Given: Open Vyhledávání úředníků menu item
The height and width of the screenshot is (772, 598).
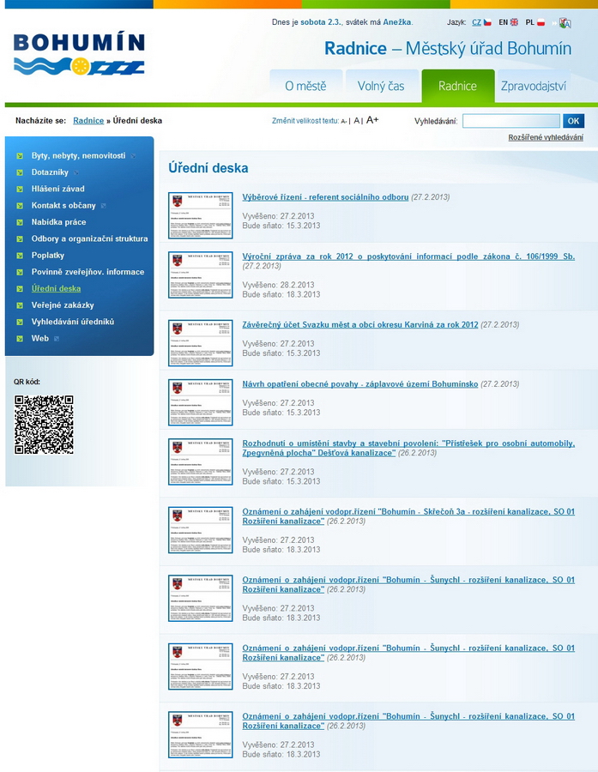Looking at the screenshot, I should click(73, 322).
